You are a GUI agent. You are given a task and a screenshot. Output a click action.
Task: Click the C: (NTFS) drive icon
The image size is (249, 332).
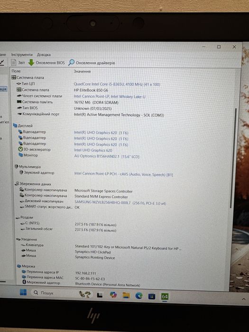pos(23,223)
